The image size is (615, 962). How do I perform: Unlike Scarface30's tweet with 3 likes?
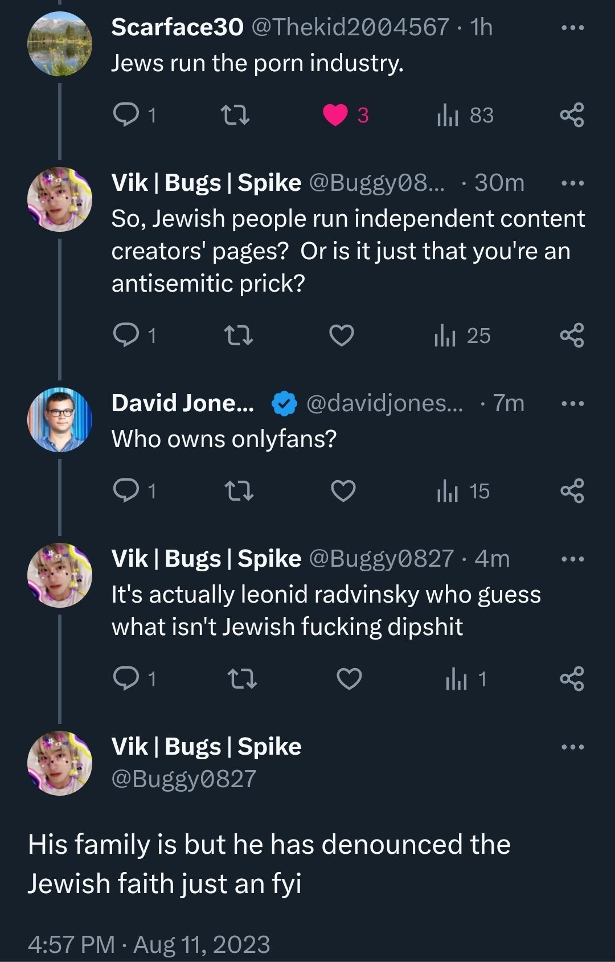tap(335, 115)
